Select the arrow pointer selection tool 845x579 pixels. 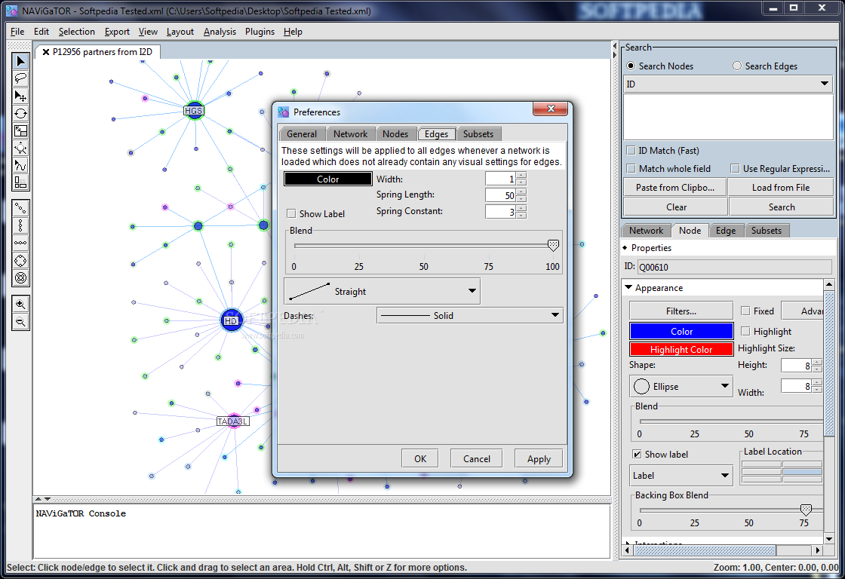(20, 61)
